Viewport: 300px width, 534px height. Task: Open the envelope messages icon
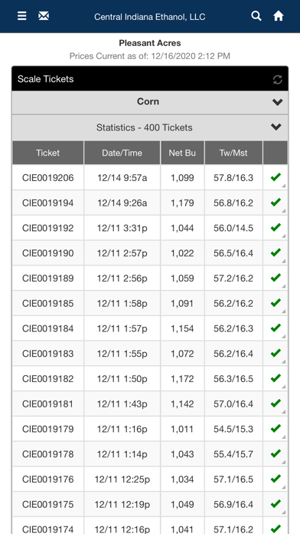[44, 16]
